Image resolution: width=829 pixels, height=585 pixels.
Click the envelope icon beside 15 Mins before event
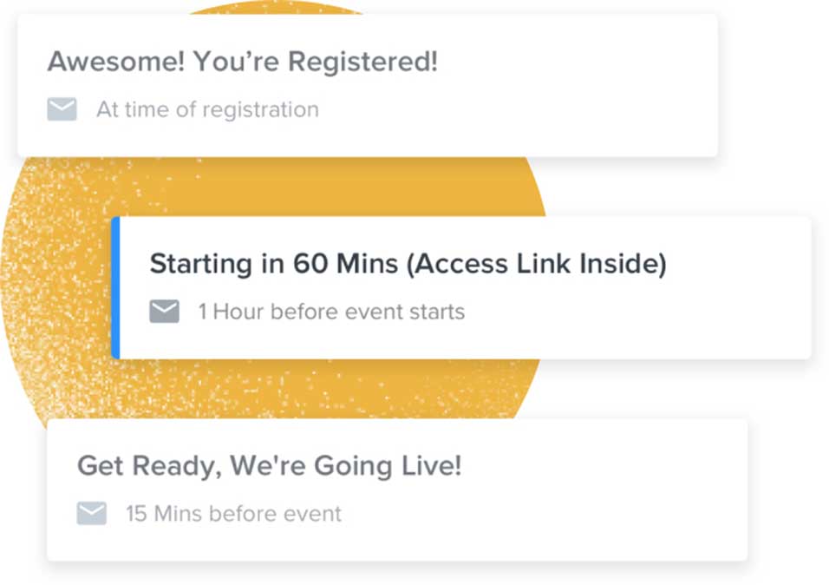pyautogui.click(x=91, y=513)
